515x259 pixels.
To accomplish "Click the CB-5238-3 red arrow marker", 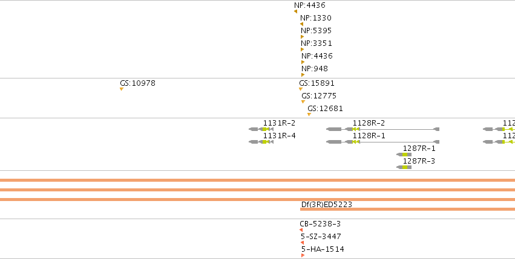I will [301, 230].
